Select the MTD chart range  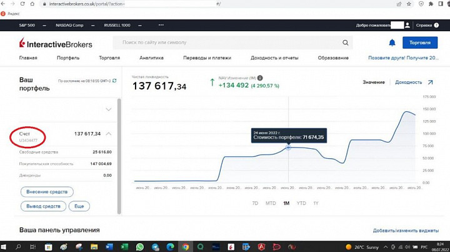click(x=271, y=203)
